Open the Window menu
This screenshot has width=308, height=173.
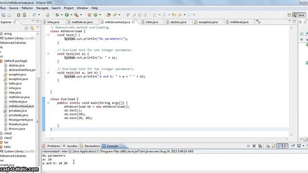[82, 8]
